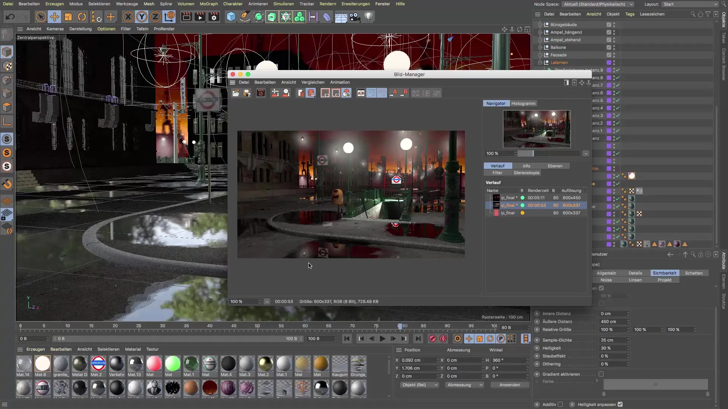Toggle Bürogebäude layer visibility box
Screen dimensions: 728x409
pos(609,25)
